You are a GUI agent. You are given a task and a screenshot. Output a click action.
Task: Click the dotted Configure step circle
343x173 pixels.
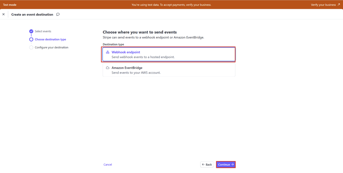[31, 47]
